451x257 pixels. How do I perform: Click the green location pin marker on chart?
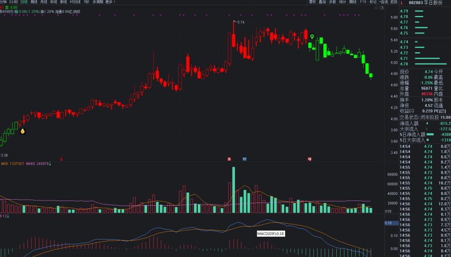(312, 36)
